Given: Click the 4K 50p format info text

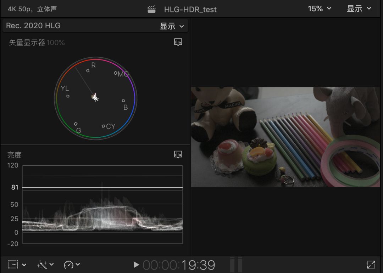Looking at the screenshot, I should pos(32,9).
